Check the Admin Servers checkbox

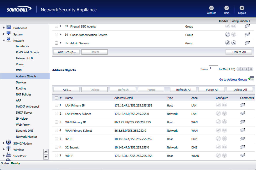tap(56, 43)
